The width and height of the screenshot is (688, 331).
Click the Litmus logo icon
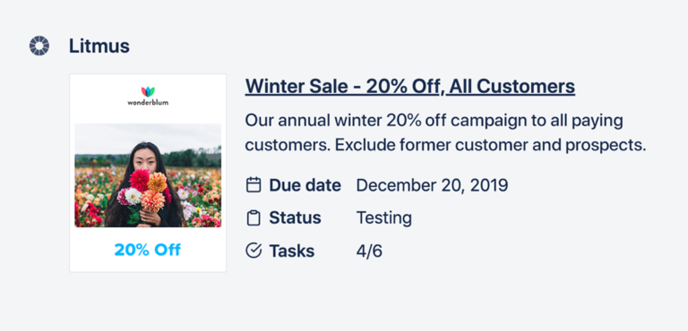coord(39,46)
